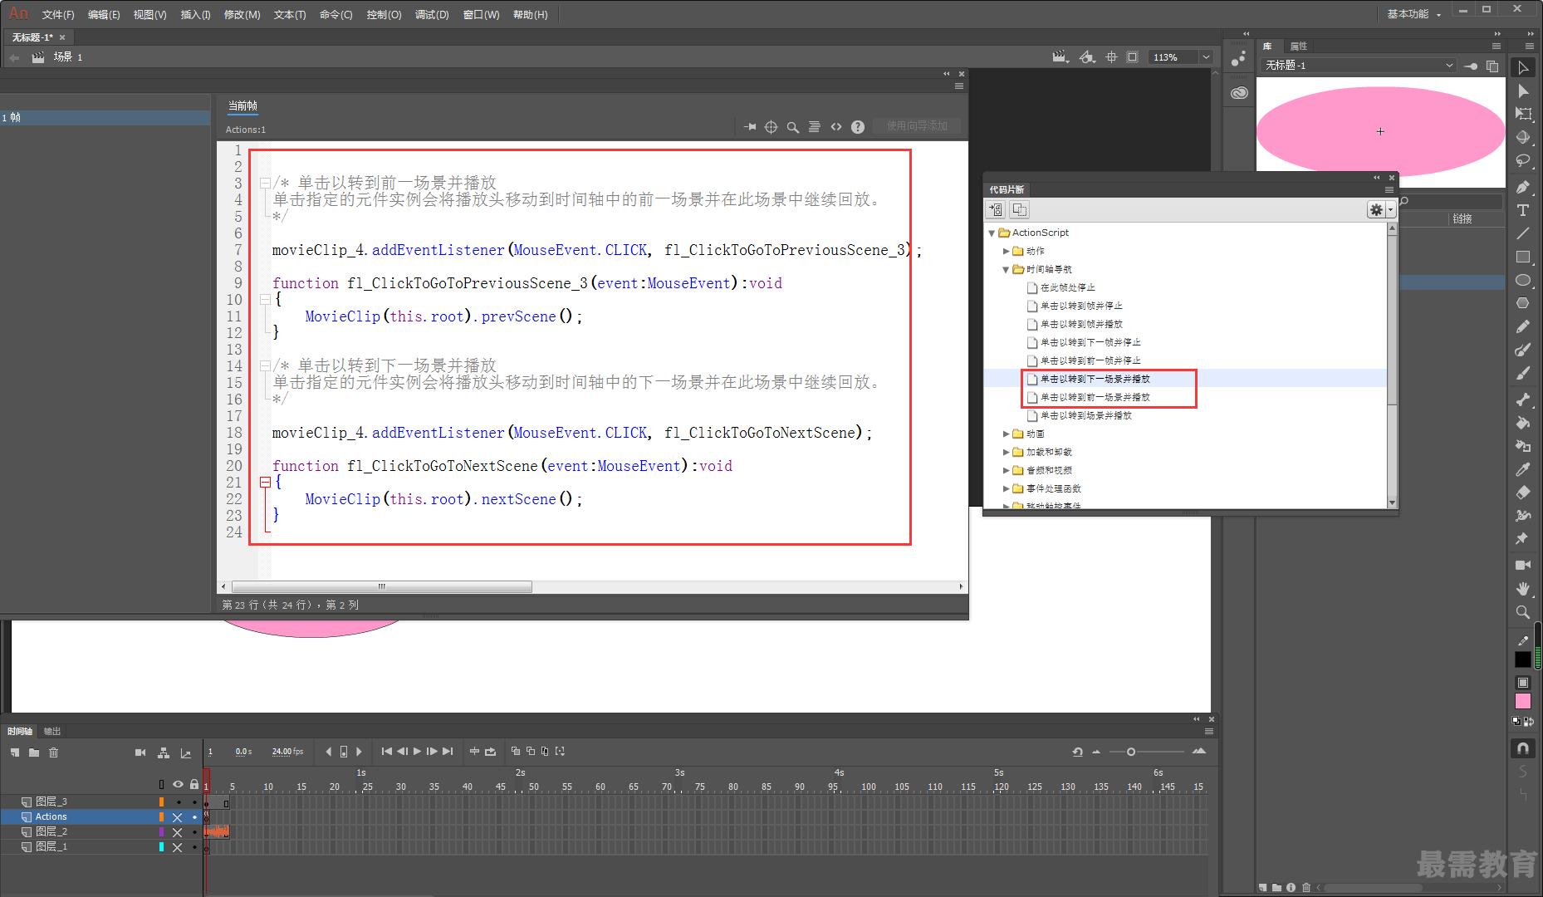The image size is (1543, 897).
Task: Switch to the 输出 tab
Action: point(52,732)
